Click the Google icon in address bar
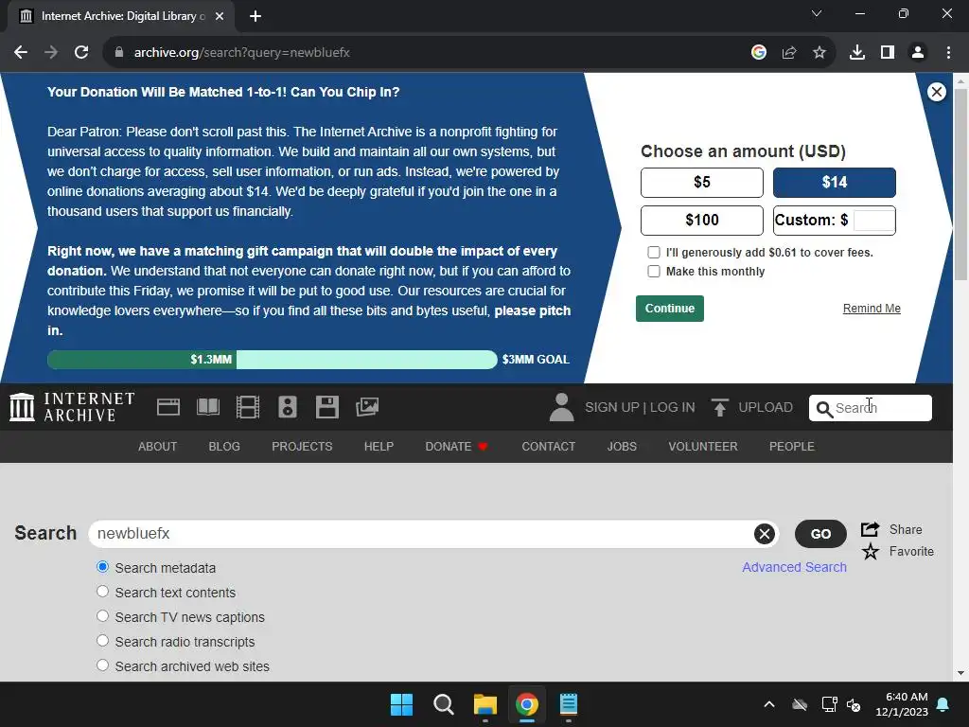This screenshot has height=727, width=969. click(x=759, y=53)
